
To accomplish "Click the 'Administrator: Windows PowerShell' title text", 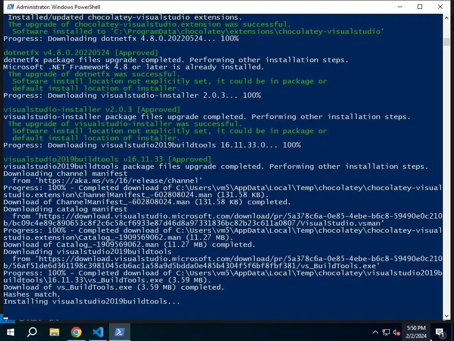I will coord(58,7).
